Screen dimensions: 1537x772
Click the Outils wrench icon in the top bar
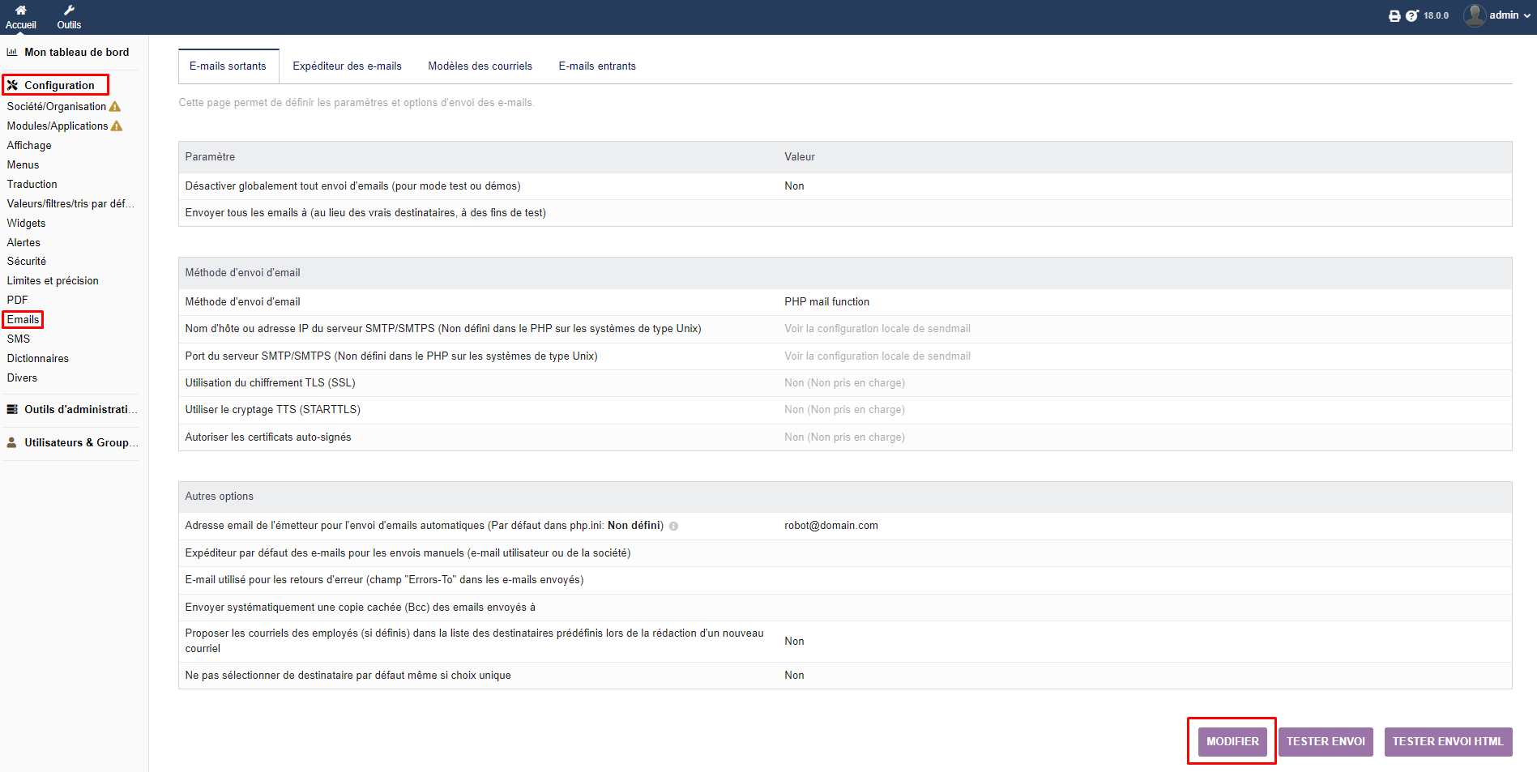pyautogui.click(x=69, y=11)
